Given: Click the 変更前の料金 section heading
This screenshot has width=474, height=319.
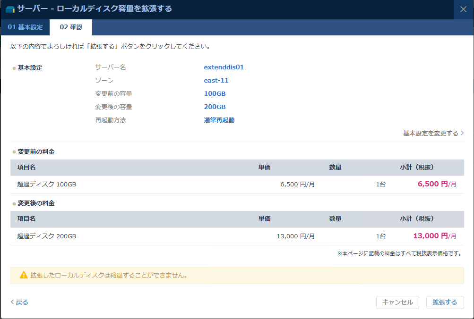Looking at the screenshot, I should coord(36,152).
